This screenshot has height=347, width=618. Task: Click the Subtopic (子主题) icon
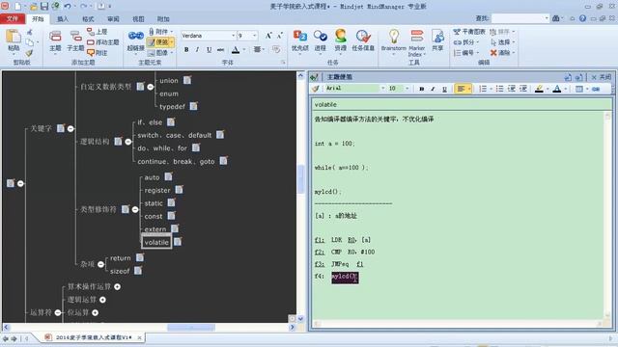coord(75,37)
